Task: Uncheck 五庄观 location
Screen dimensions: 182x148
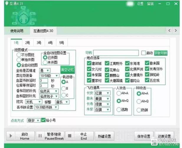Action: click(147, 80)
